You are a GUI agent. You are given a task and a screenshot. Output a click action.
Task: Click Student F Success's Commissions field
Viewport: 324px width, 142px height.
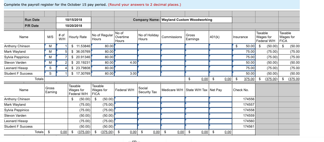[x=173, y=74]
